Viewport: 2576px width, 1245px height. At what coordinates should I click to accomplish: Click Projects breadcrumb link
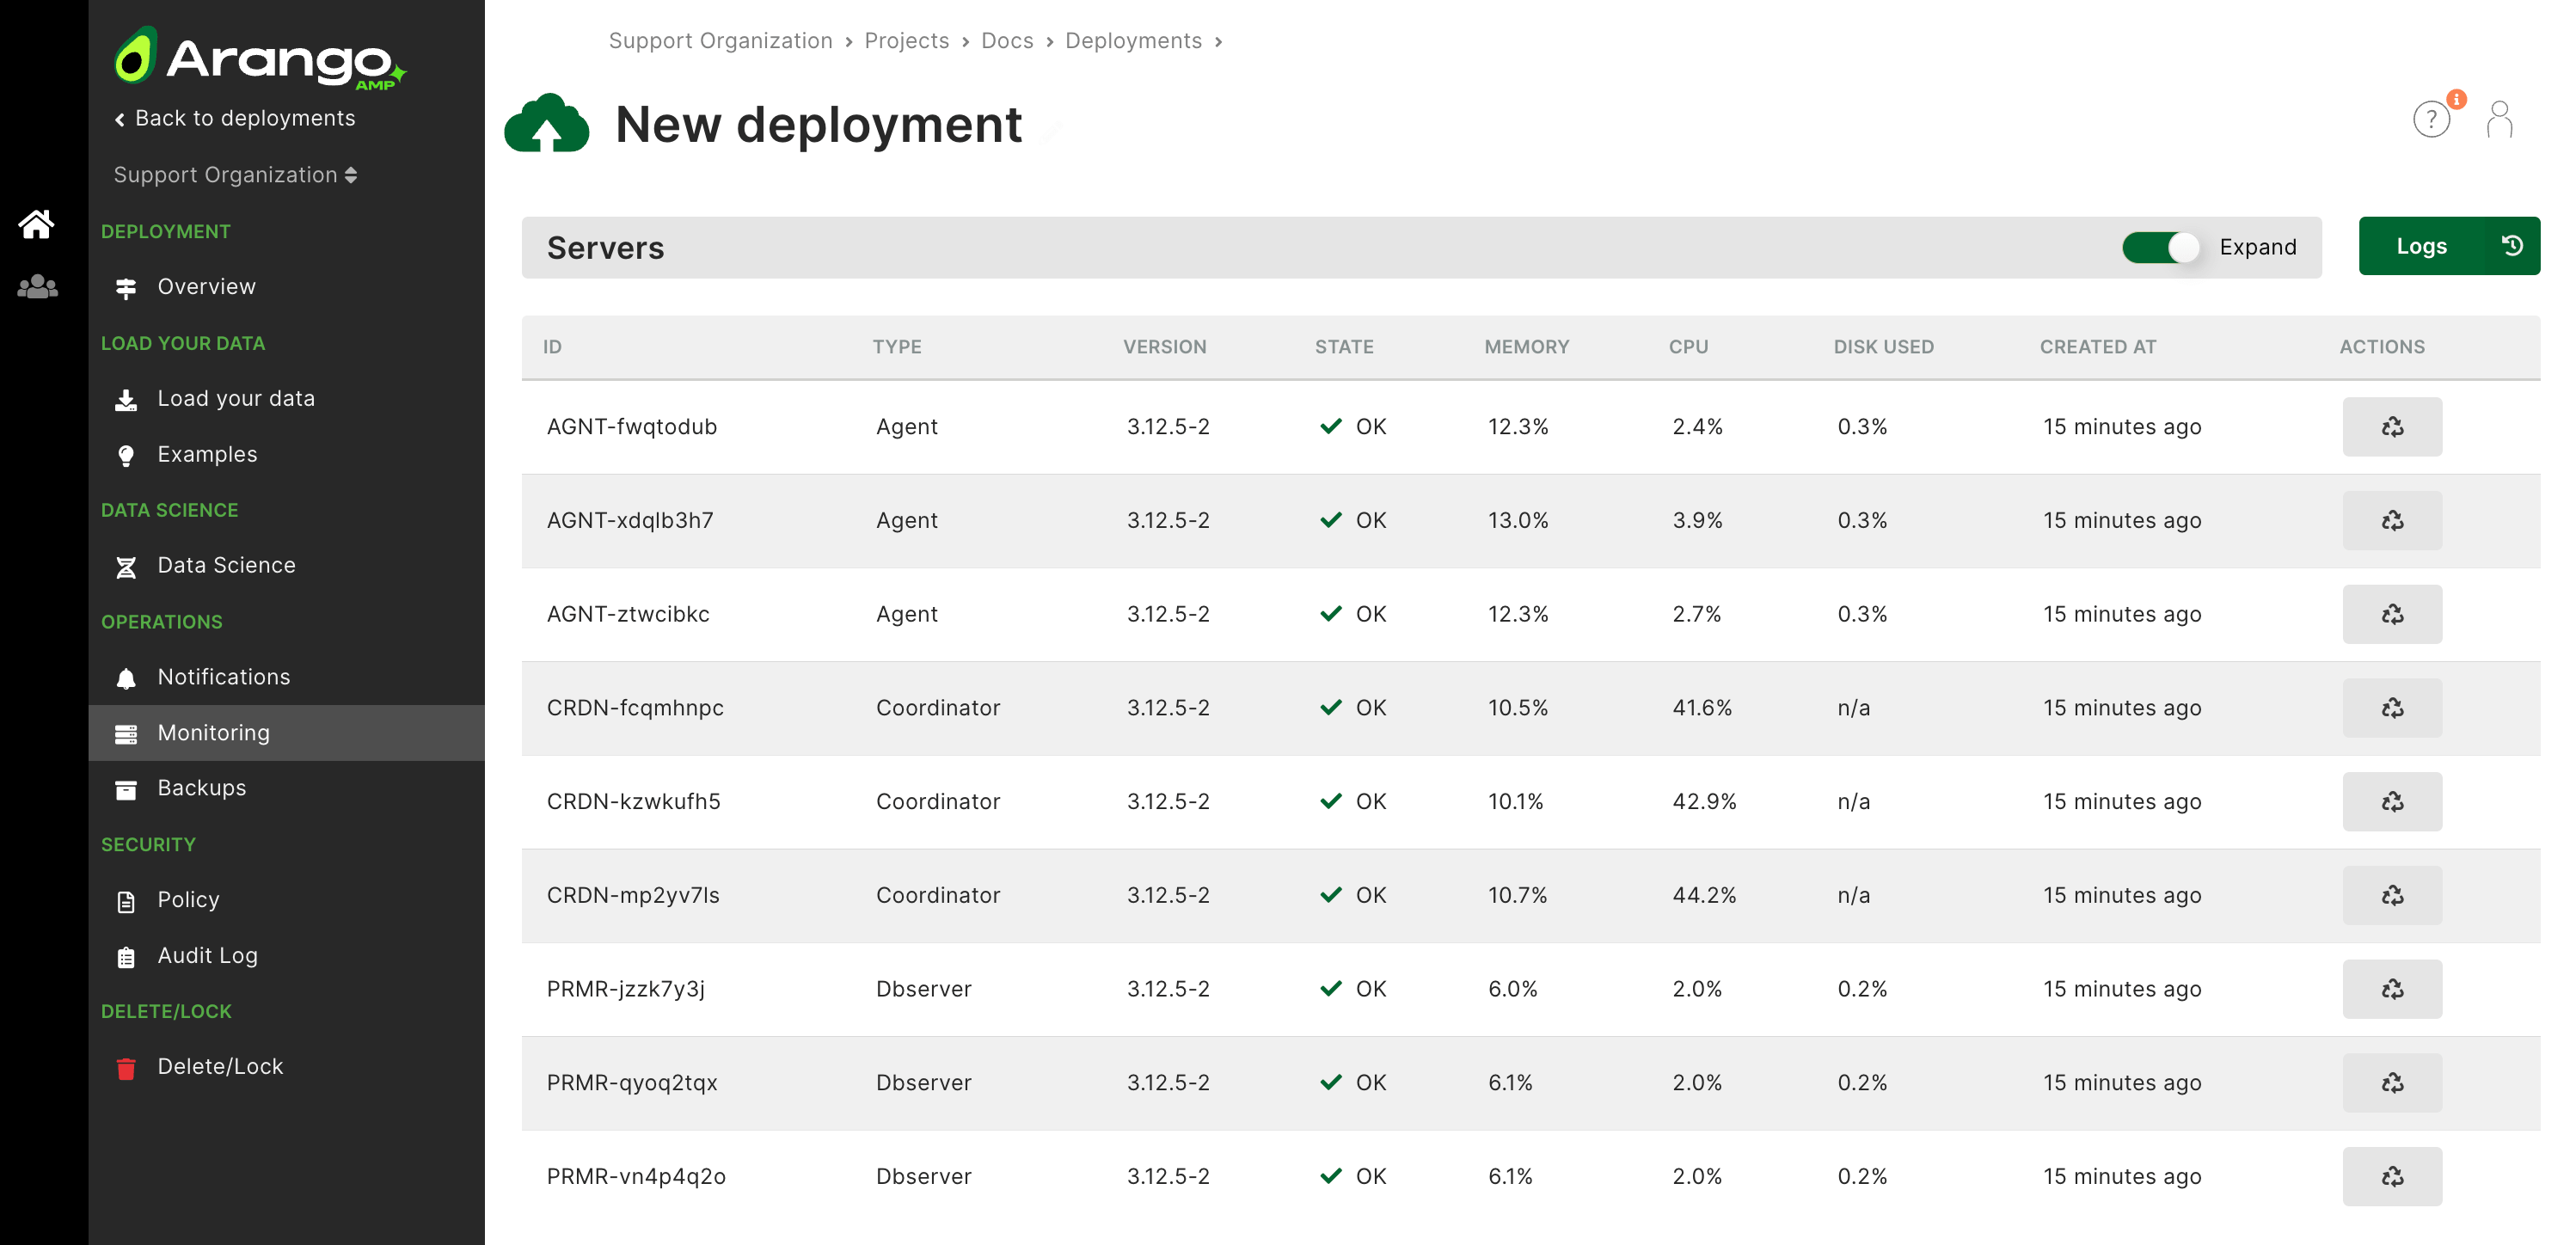point(906,41)
